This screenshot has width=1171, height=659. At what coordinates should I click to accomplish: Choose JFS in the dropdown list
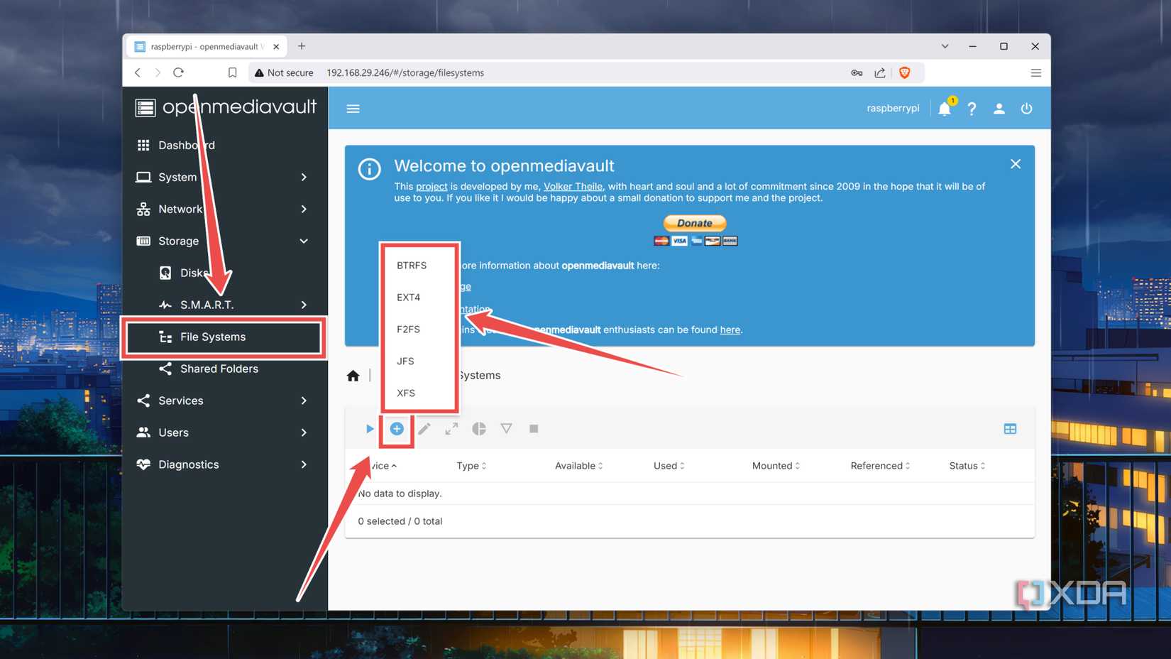(x=419, y=361)
